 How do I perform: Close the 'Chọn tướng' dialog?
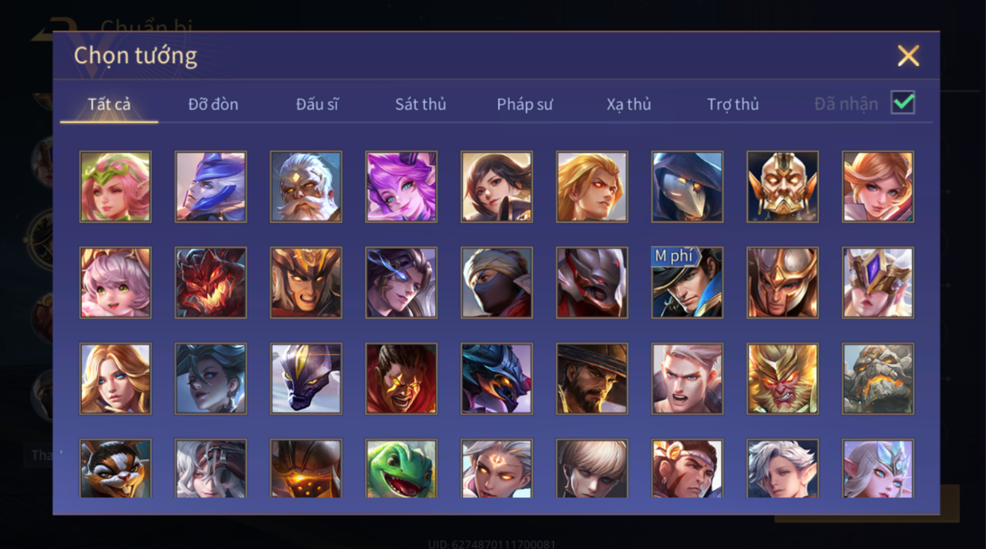(x=908, y=55)
